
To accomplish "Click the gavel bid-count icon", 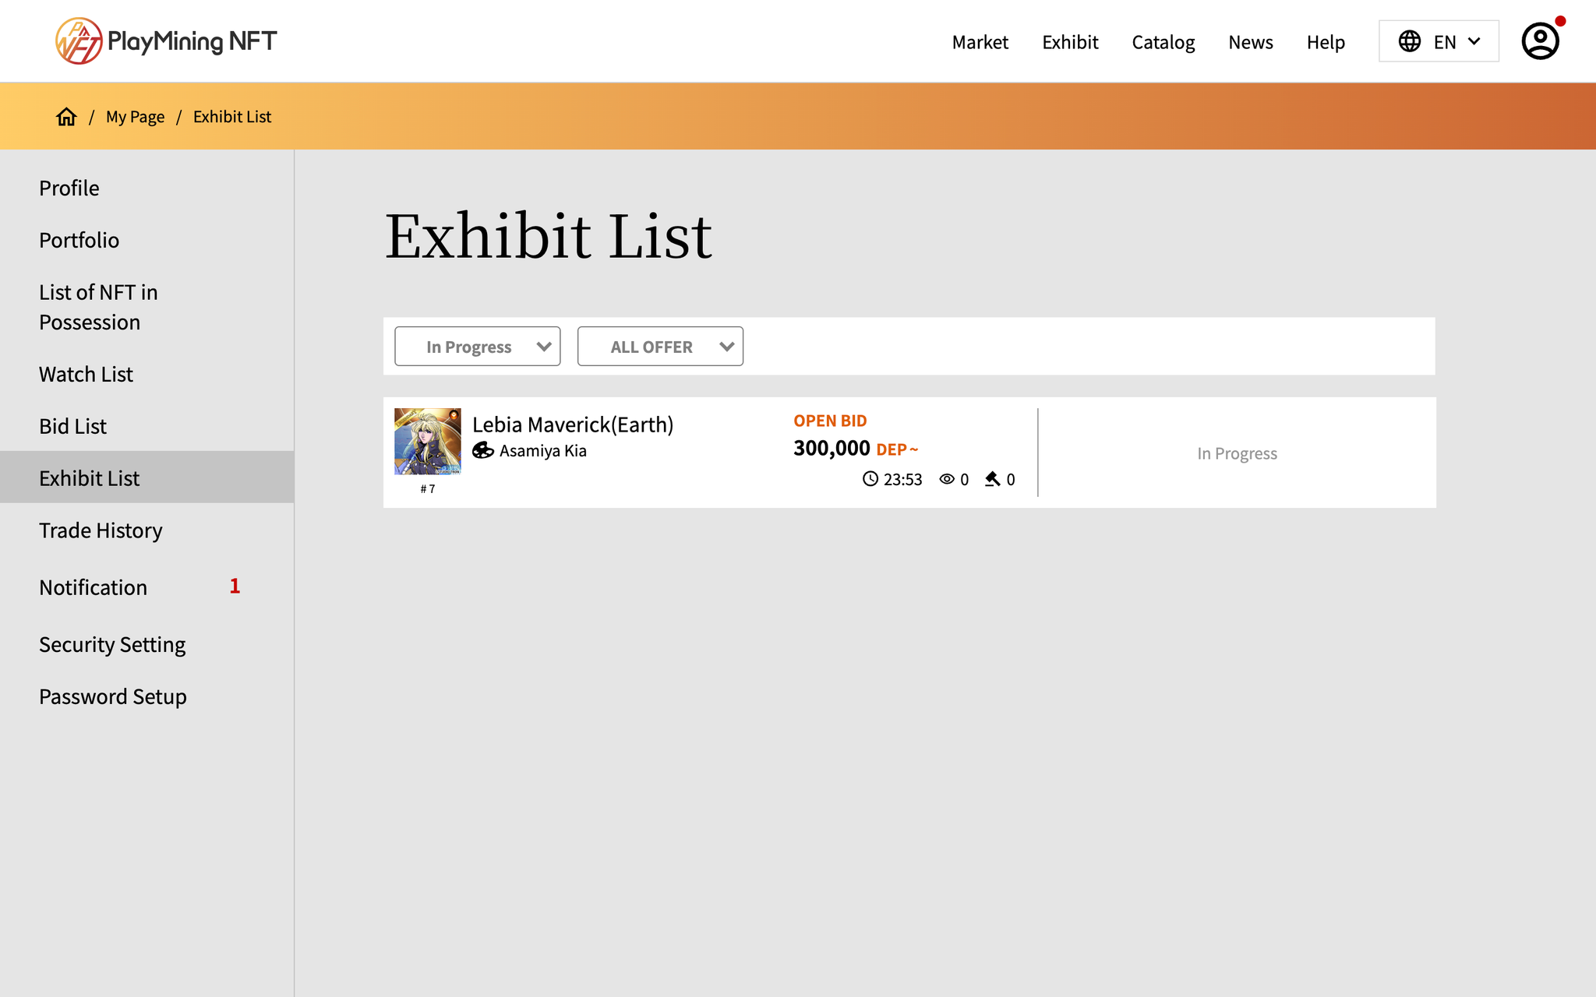I will pyautogui.click(x=992, y=479).
